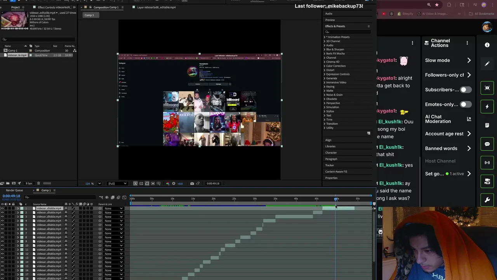Screen dimensions: 497x280
Task: Click the note icon in Twitch sidebar
Action: 487,125
